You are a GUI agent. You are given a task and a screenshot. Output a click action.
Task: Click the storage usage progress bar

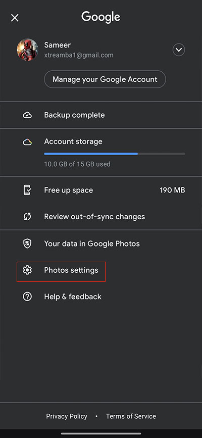pos(115,154)
